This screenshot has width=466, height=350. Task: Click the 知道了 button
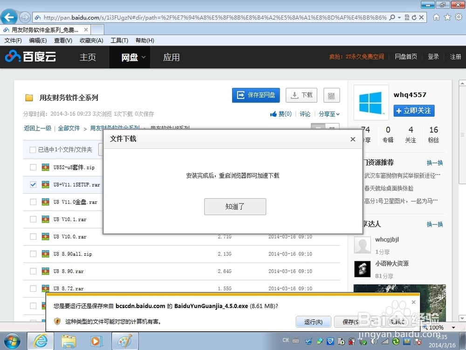click(x=235, y=207)
